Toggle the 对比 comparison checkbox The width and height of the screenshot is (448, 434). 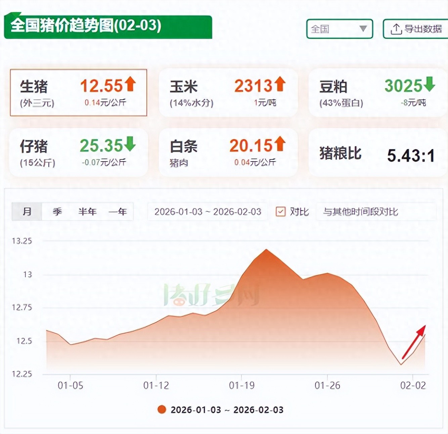tap(280, 212)
